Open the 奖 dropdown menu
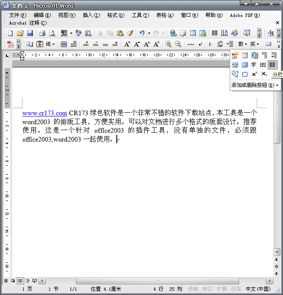The image size is (283, 295). (x=254, y=44)
